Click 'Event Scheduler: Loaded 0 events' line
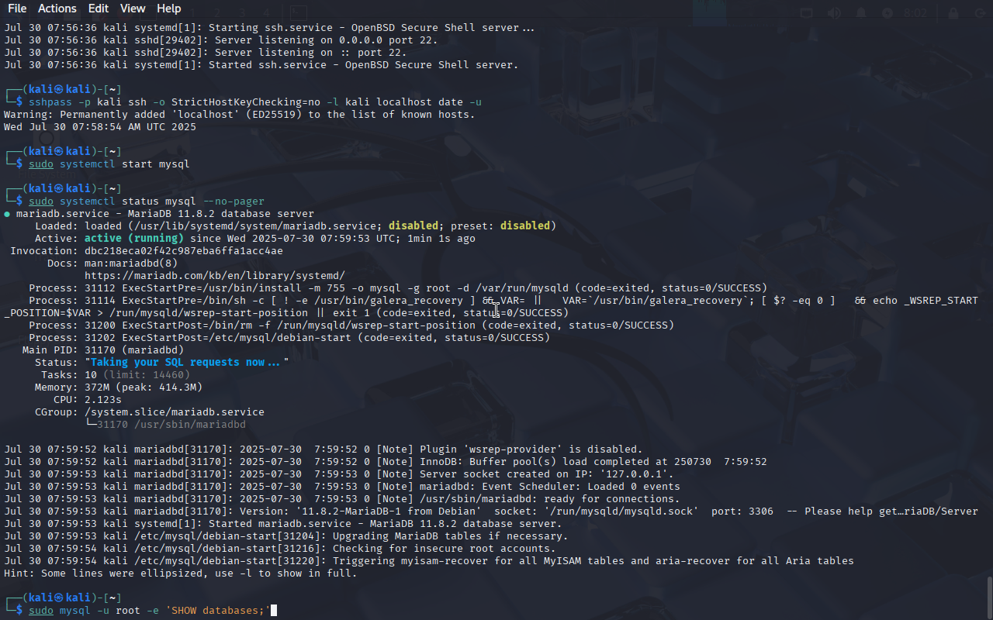This screenshot has width=993, height=620. coord(342,487)
